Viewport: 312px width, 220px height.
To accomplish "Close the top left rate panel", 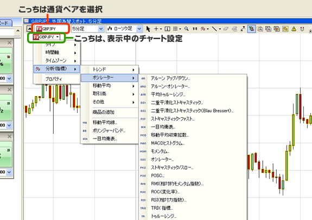I will click(9, 43).
